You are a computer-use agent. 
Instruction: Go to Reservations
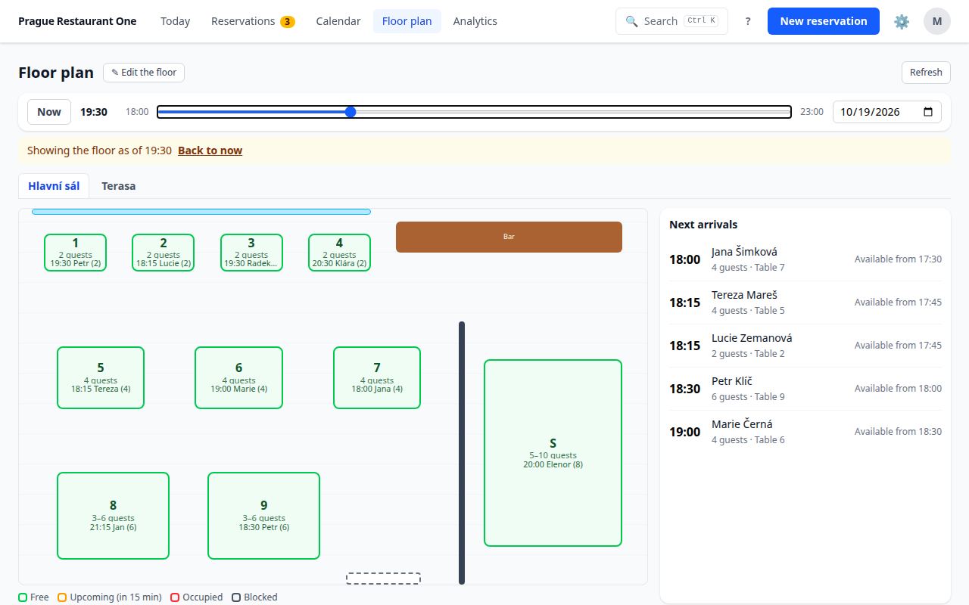[x=253, y=21]
